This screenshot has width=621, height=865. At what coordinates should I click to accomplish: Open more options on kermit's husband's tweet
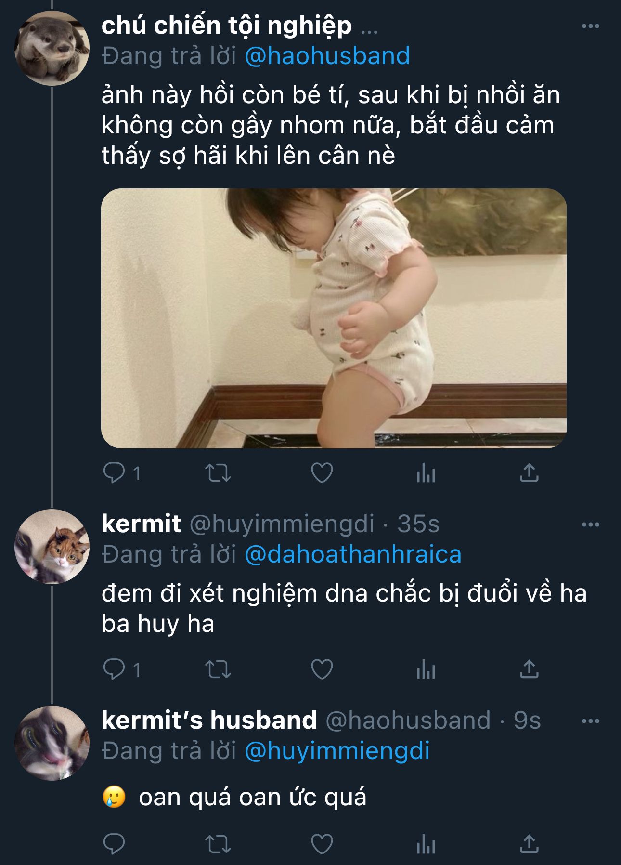[590, 721]
